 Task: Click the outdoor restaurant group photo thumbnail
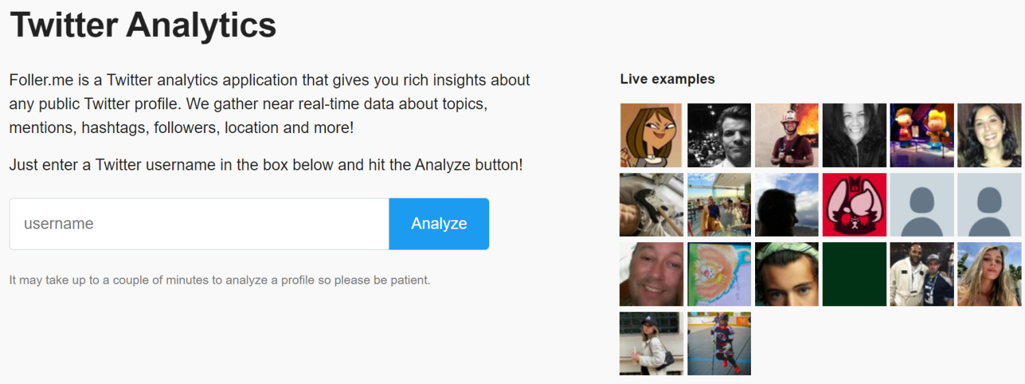[719, 205]
